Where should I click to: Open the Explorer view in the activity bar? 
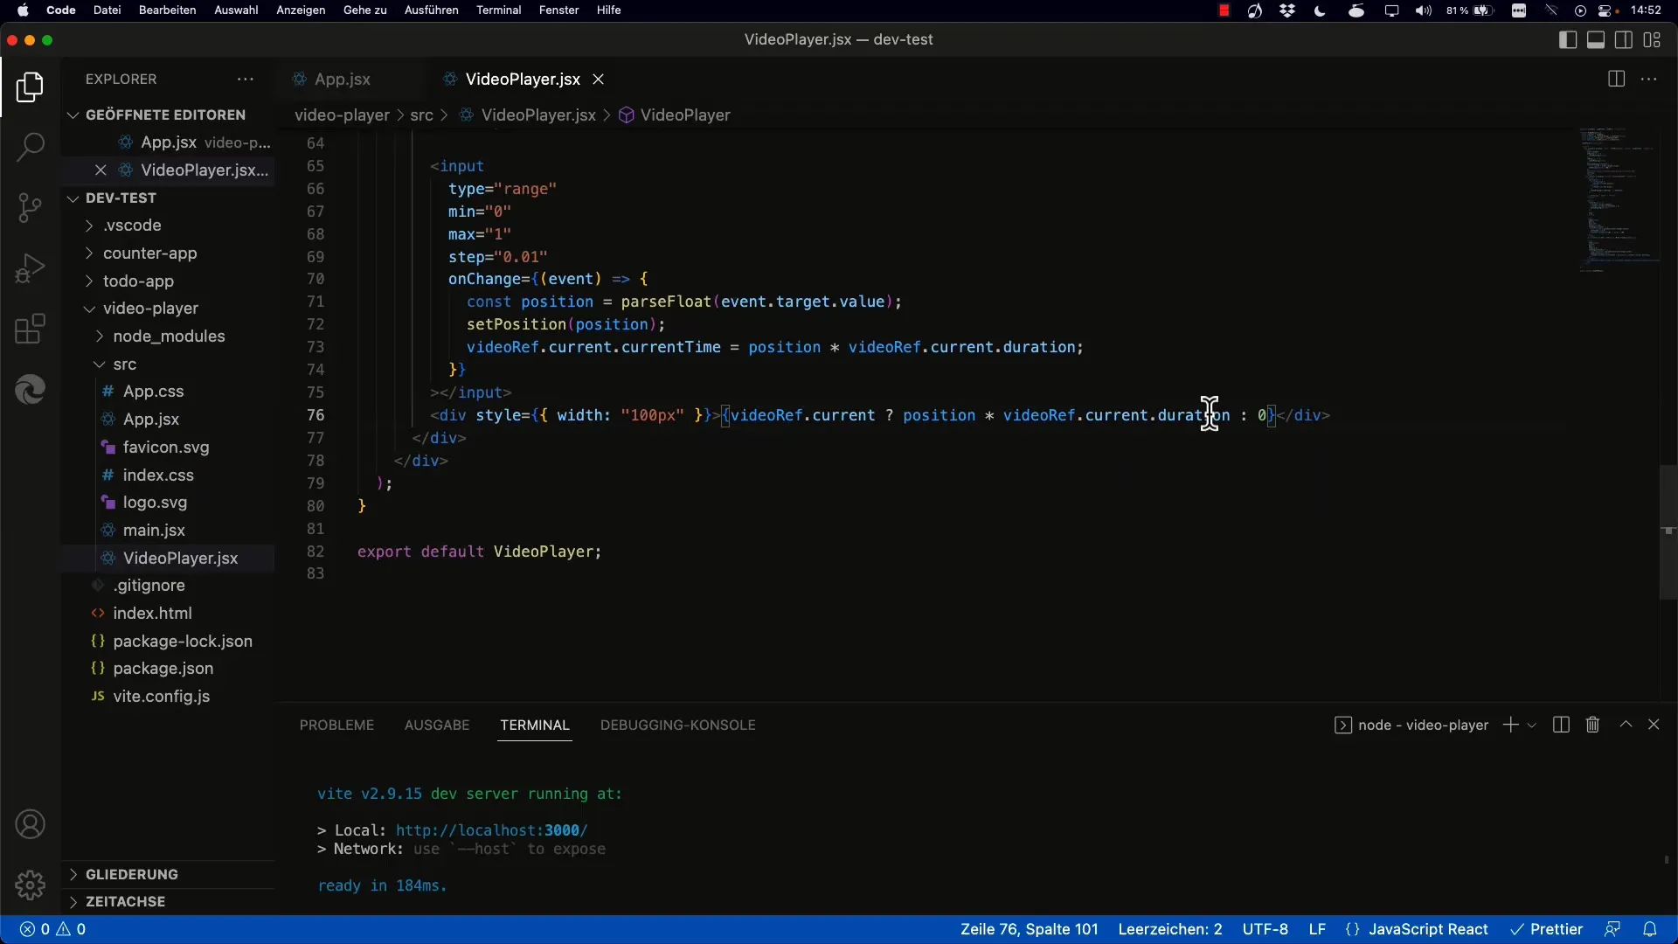[x=30, y=87]
